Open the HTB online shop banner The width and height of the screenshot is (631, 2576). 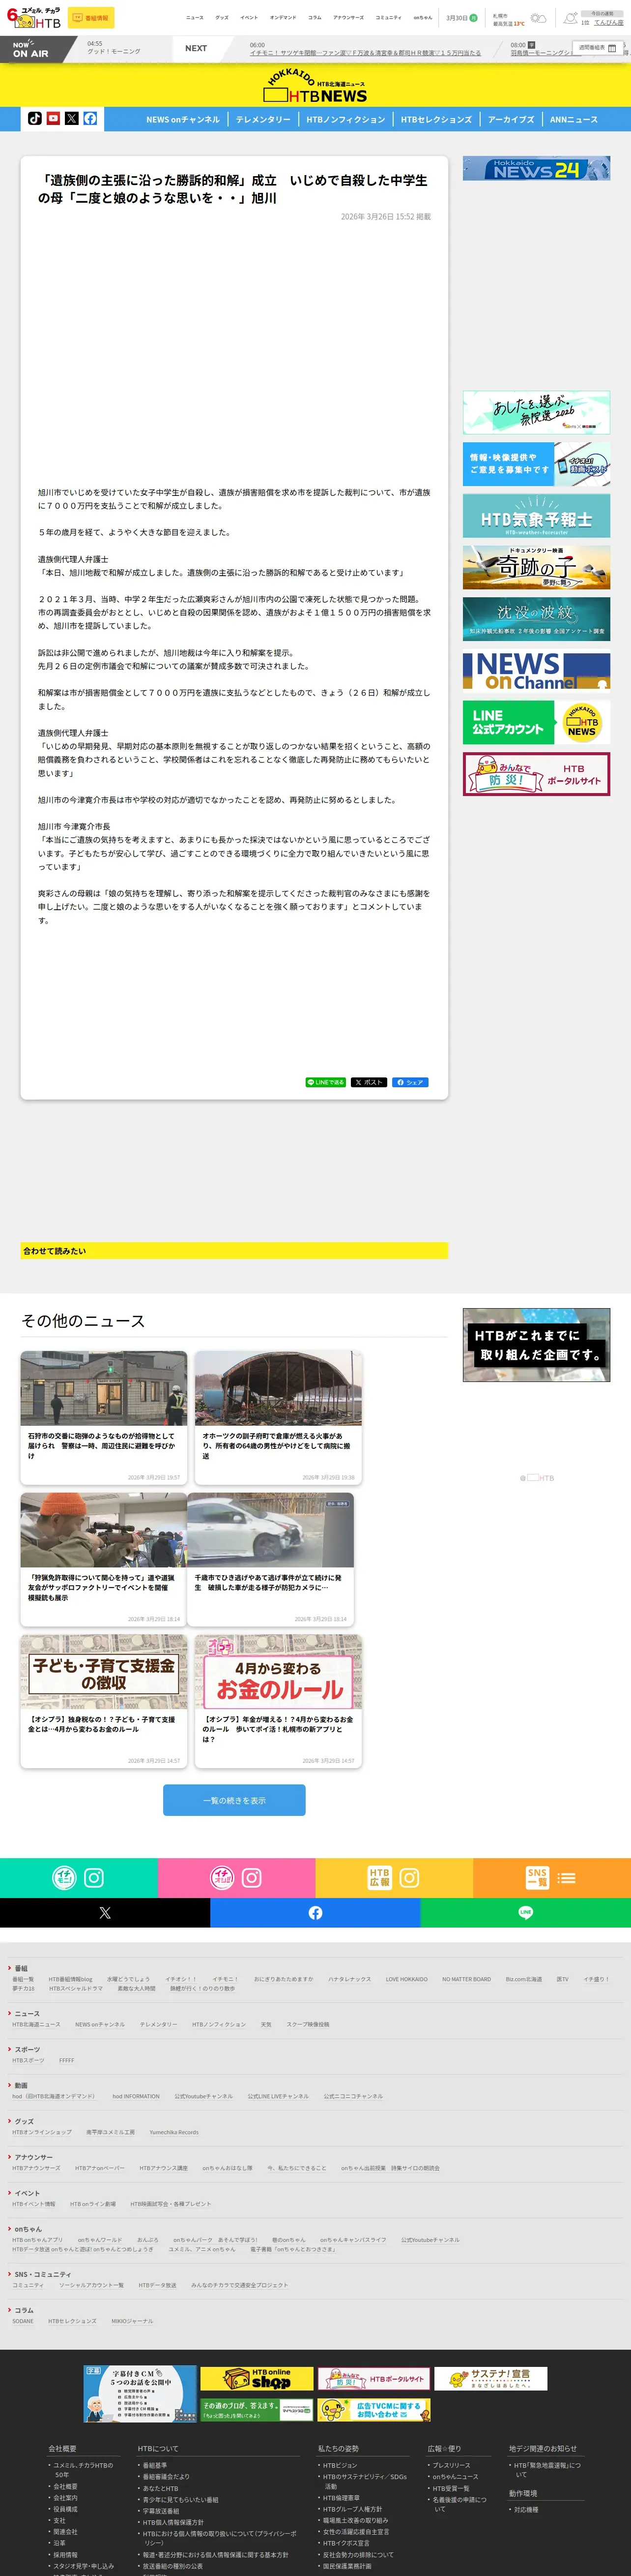(x=256, y=2379)
